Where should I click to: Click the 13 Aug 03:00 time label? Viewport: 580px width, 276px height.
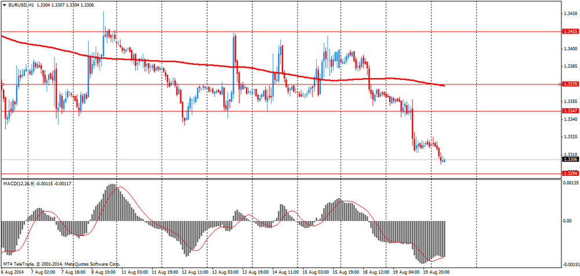225,273
